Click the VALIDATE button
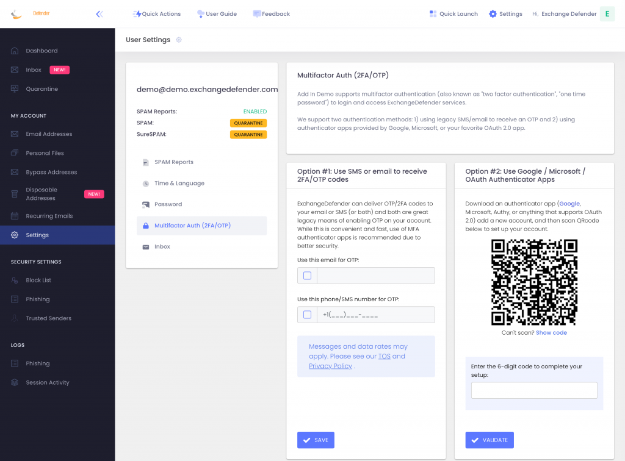 coord(490,440)
